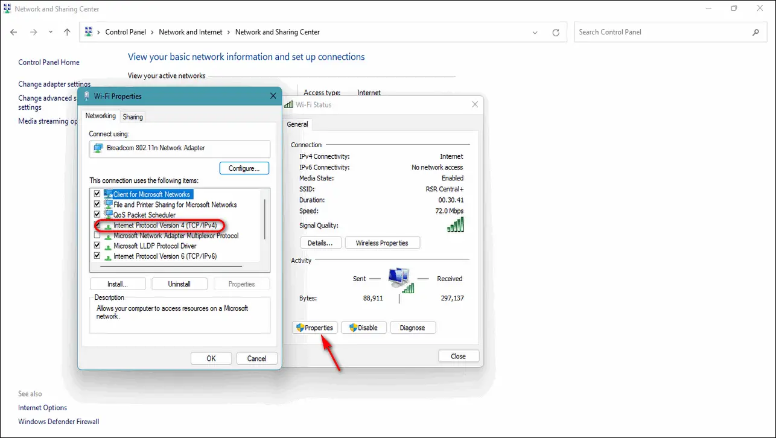This screenshot has width=776, height=438.
Task: Uncheck the Microsoft LLDP Protocol Driver checkbox
Action: [97, 246]
